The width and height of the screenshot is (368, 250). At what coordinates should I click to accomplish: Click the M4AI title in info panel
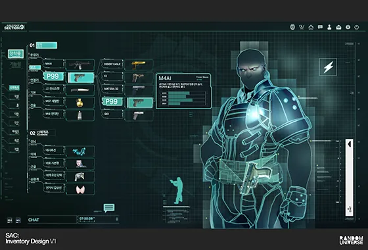point(164,78)
